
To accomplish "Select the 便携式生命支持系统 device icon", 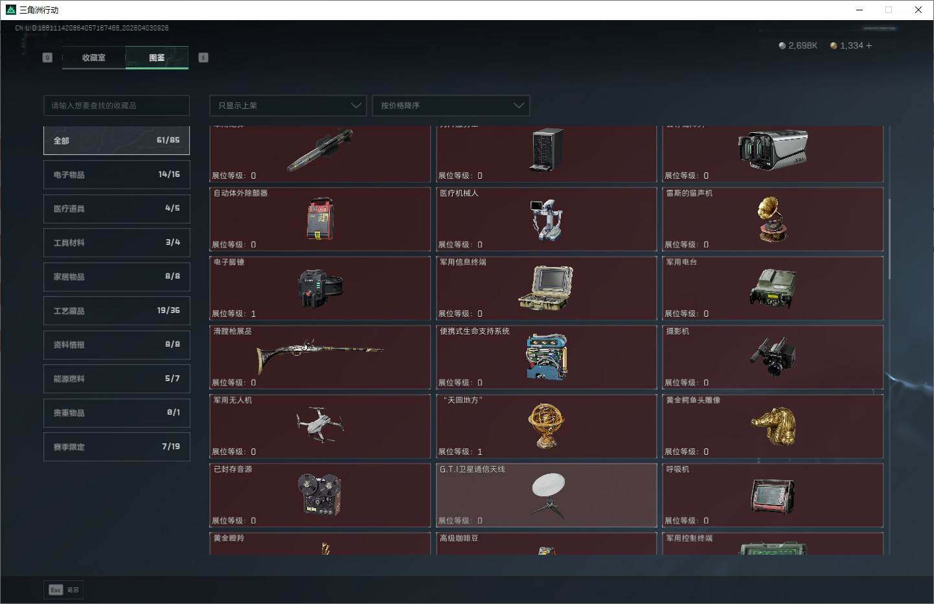I will (x=547, y=357).
